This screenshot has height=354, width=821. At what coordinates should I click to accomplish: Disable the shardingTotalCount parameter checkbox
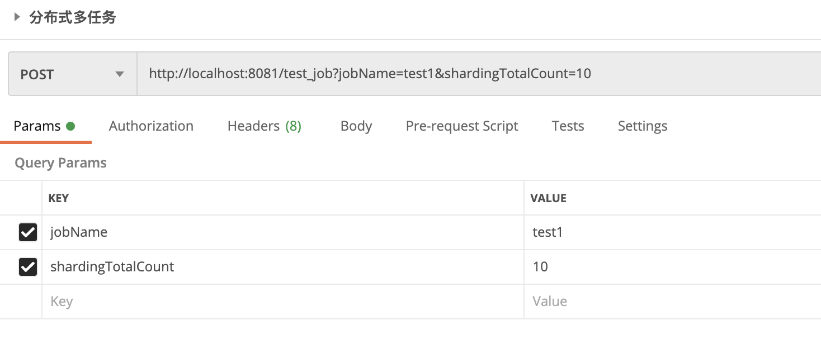[28, 267]
